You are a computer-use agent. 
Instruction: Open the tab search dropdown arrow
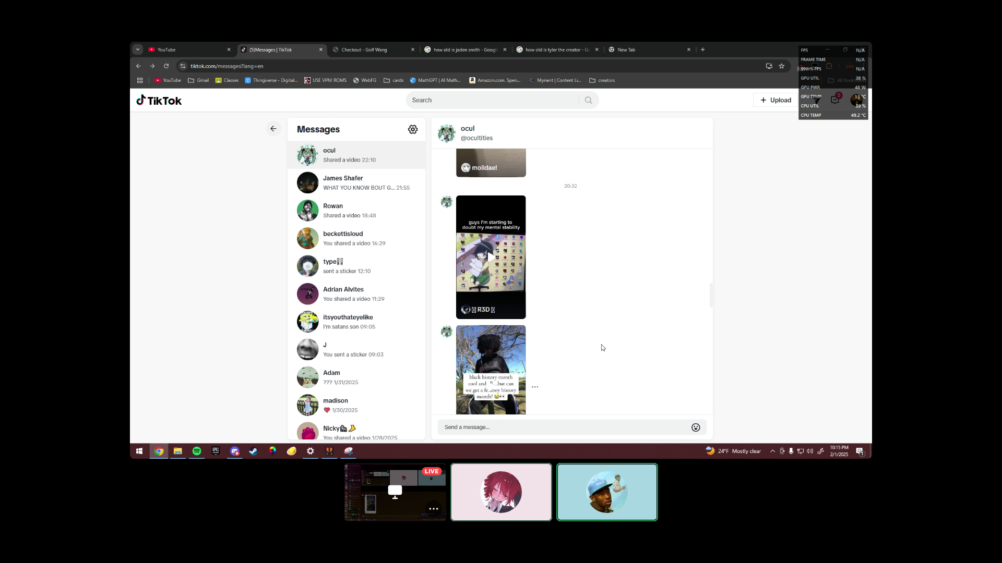tap(138, 50)
